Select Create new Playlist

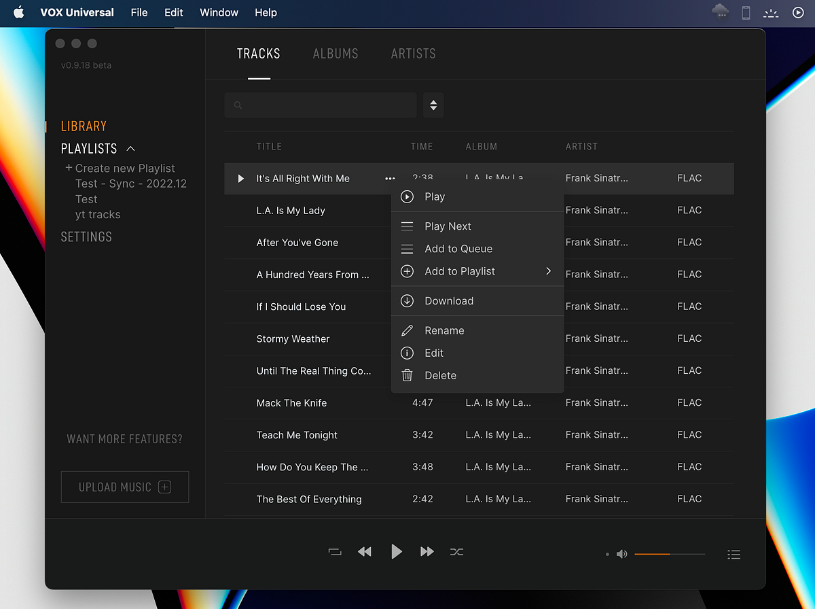click(x=120, y=168)
